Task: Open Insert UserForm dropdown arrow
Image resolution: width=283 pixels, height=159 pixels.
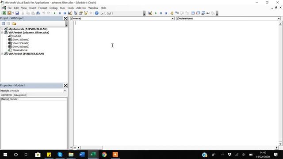Action: pyautogui.click(x=13, y=13)
